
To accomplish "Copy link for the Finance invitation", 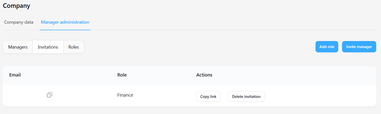I will (x=208, y=96).
